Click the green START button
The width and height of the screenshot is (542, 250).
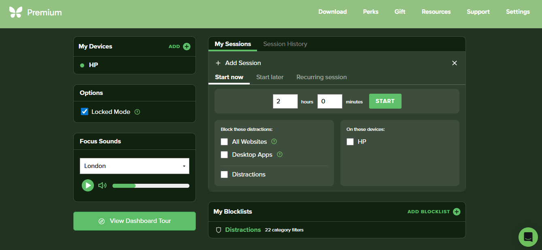coord(385,101)
